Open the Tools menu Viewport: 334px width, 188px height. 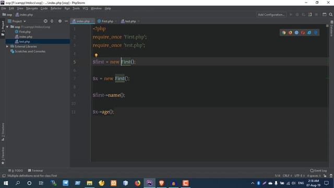tap(76, 8)
